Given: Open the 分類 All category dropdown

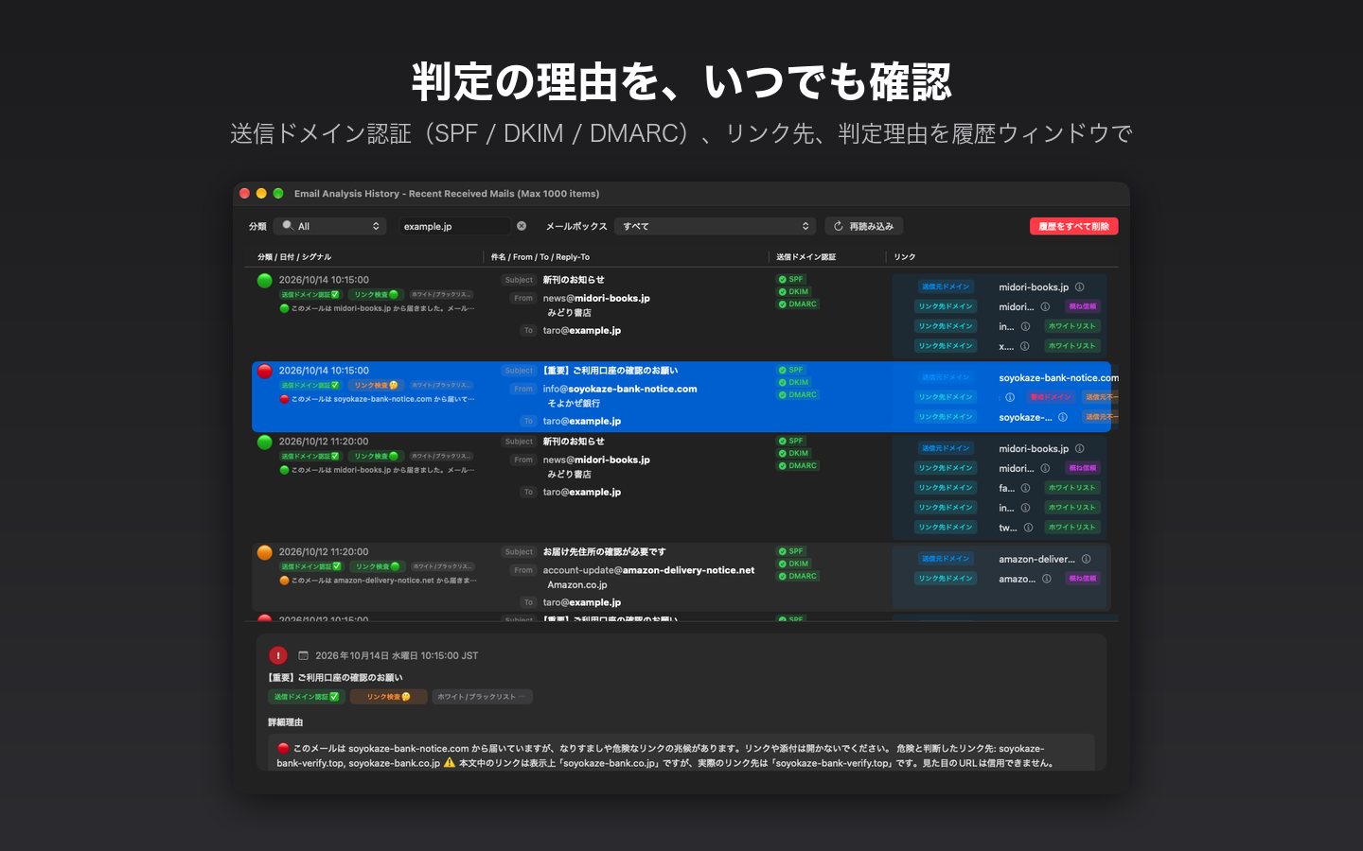Looking at the screenshot, I should click(x=330, y=226).
